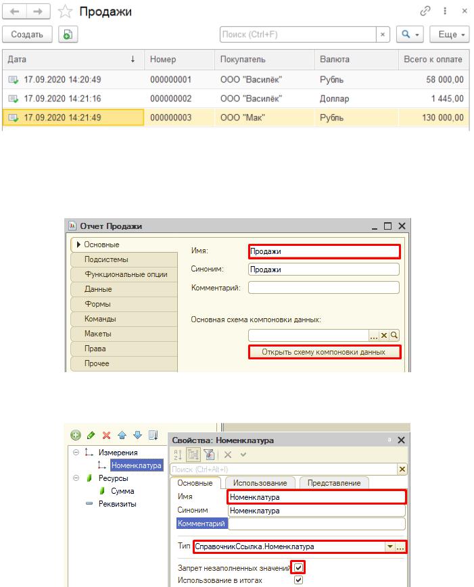Toggle Использование в итогах checkbox
The width and height of the screenshot is (474, 587).
[x=299, y=580]
